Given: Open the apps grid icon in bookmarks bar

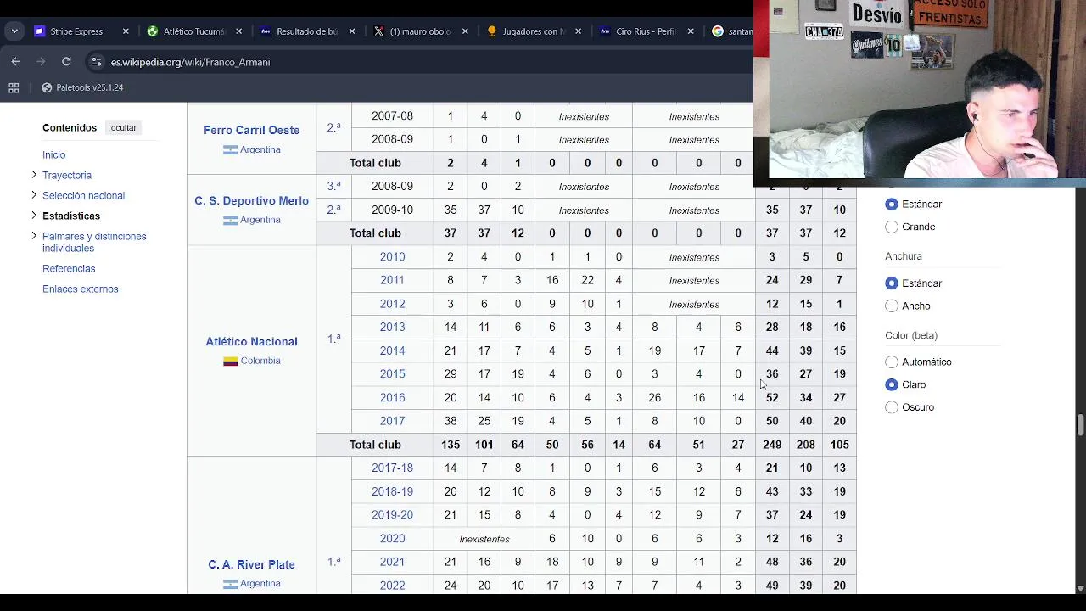Looking at the screenshot, I should click(x=14, y=87).
